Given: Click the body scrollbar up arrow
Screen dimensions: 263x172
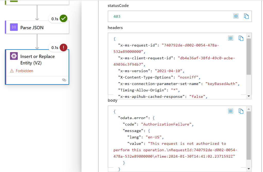Looking at the screenshot, I should [x=249, y=109].
